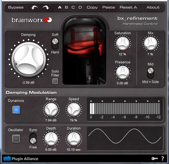Click the Plugin Alliance logo
This screenshot has width=169, height=164.
click(x=21, y=159)
